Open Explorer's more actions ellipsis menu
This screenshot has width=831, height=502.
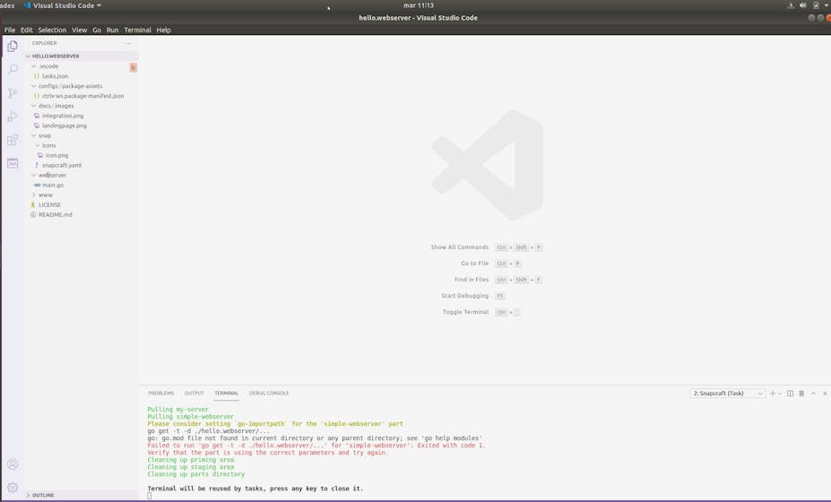[x=128, y=43]
